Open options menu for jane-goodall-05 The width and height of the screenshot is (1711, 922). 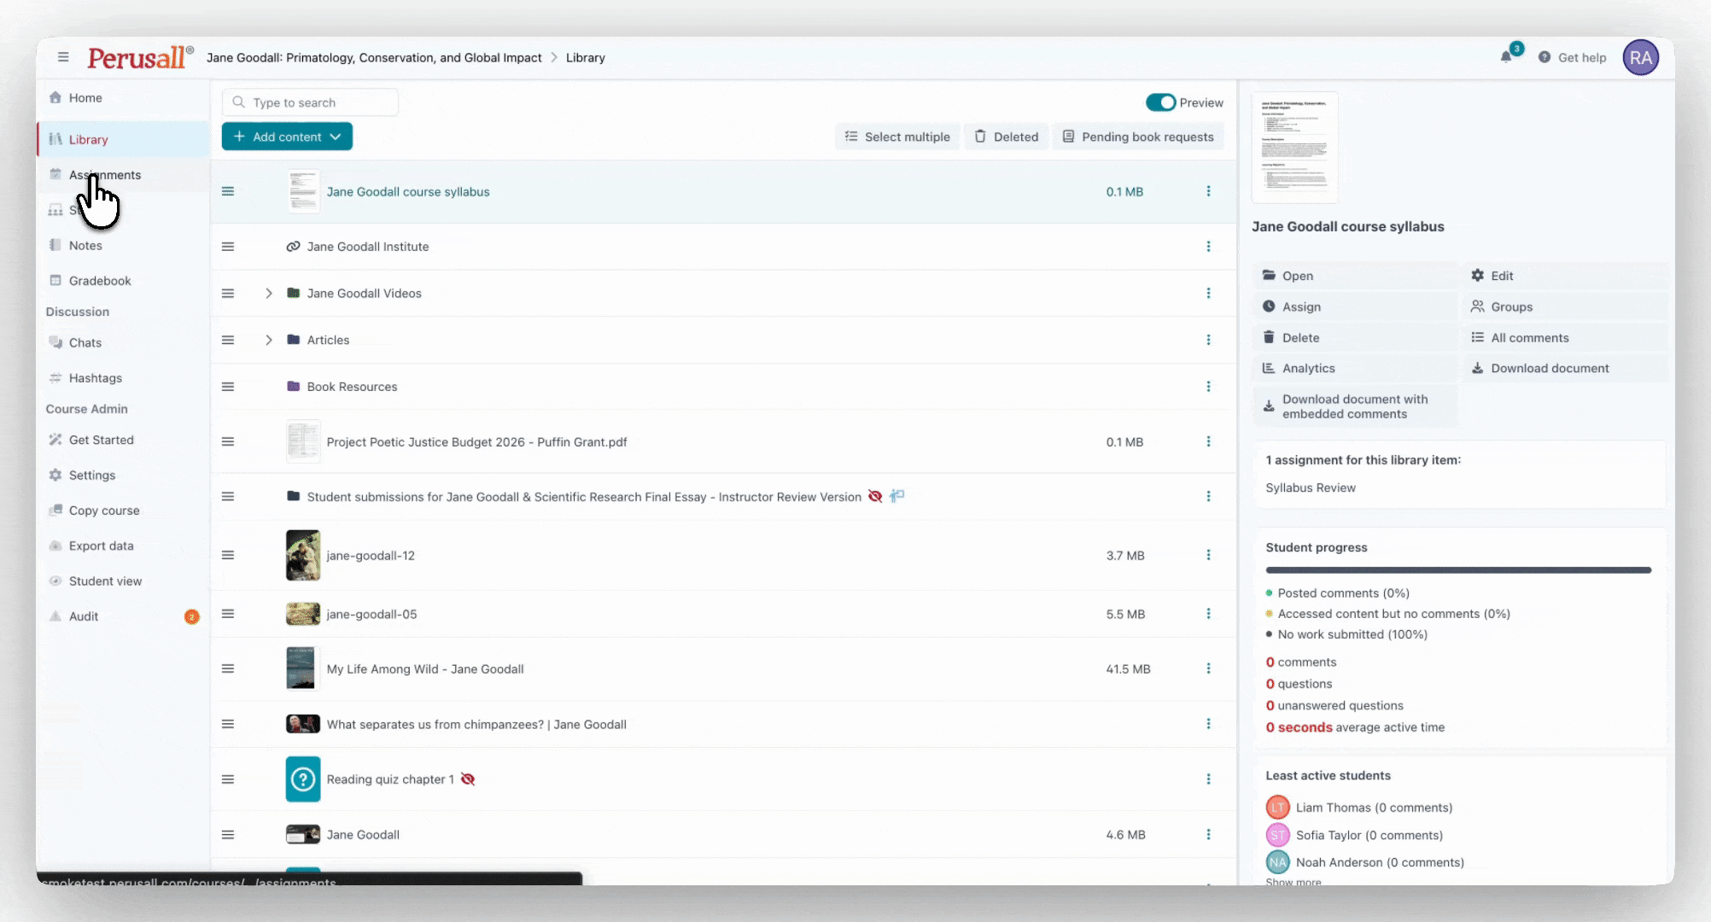[1208, 615]
